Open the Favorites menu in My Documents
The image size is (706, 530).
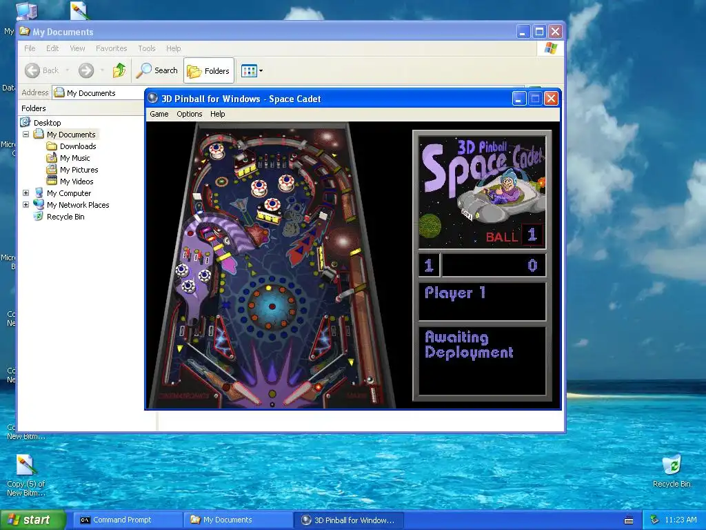pyautogui.click(x=111, y=48)
